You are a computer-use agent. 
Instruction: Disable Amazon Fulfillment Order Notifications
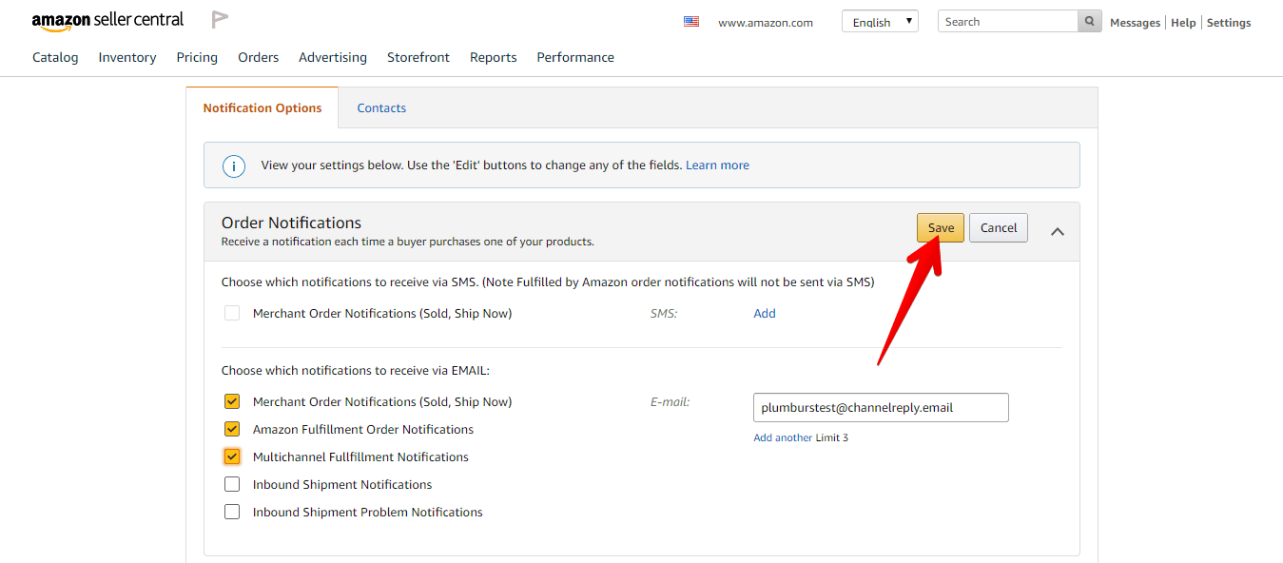click(x=232, y=428)
